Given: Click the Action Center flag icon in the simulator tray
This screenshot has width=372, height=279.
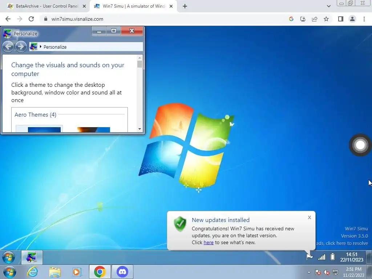Looking at the screenshot, I should click(310, 257).
